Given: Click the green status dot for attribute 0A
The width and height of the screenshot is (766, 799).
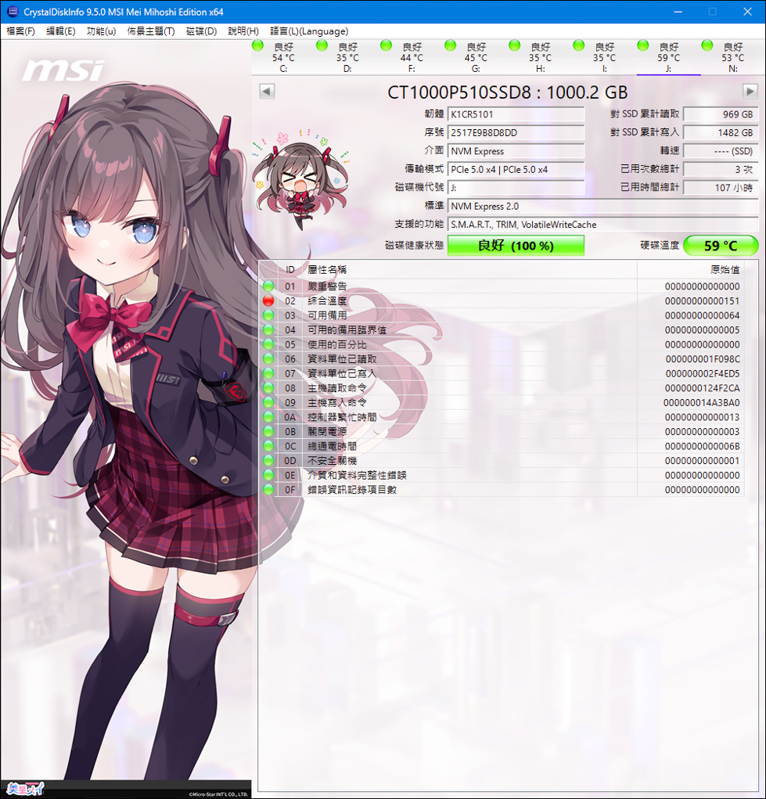Looking at the screenshot, I should (268, 417).
